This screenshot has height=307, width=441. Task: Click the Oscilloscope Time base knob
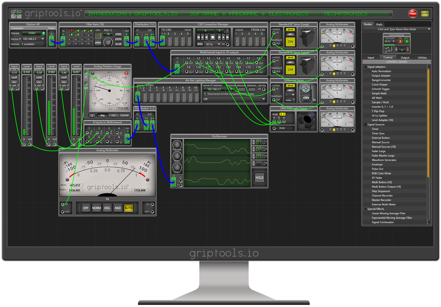point(177,144)
